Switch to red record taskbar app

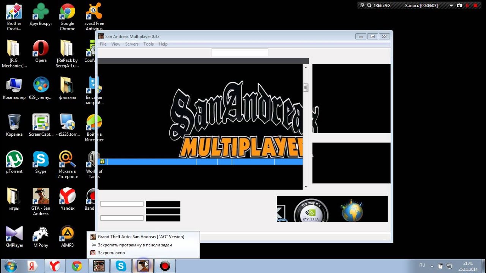165,266
